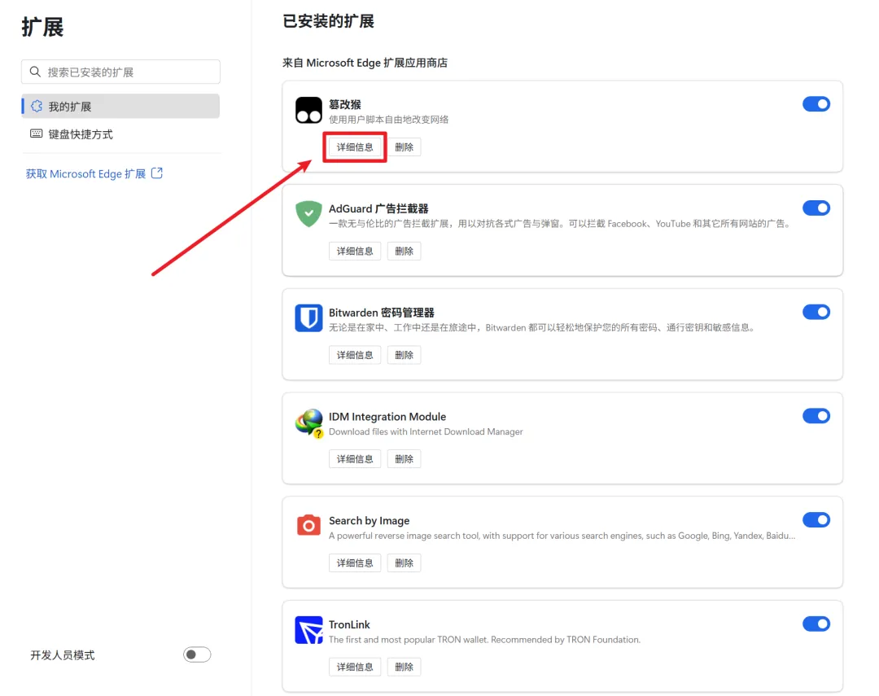Turn off the AdGuard 广告拦截器 toggle
This screenshot has width=879, height=696.
(816, 208)
